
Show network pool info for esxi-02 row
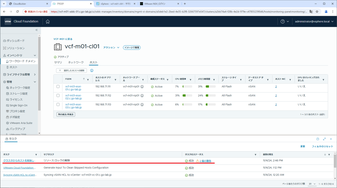click(x=142, y=96)
